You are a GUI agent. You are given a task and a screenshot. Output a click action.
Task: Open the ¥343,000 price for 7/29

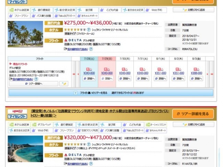(107, 73)
